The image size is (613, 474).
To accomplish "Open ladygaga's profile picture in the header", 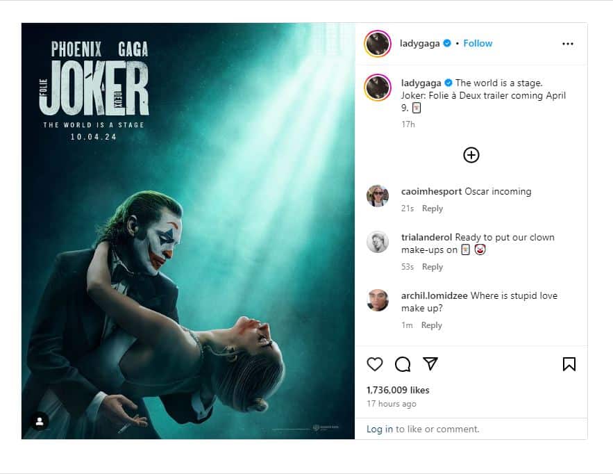I will (378, 44).
